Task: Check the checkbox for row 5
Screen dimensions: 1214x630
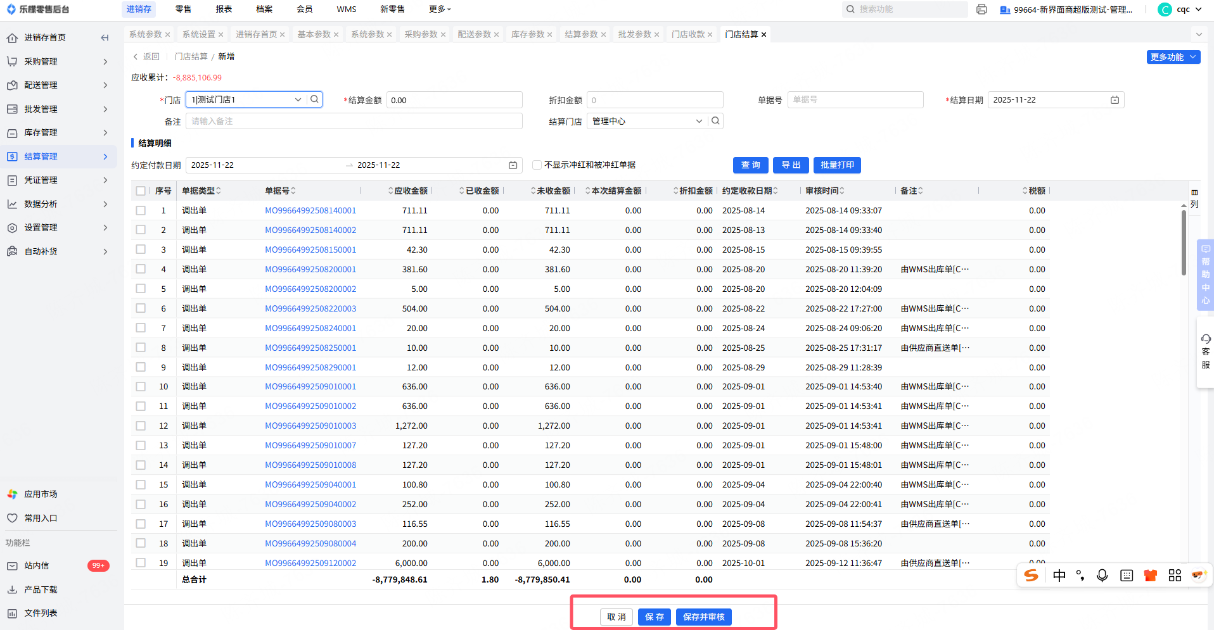Action: click(141, 289)
